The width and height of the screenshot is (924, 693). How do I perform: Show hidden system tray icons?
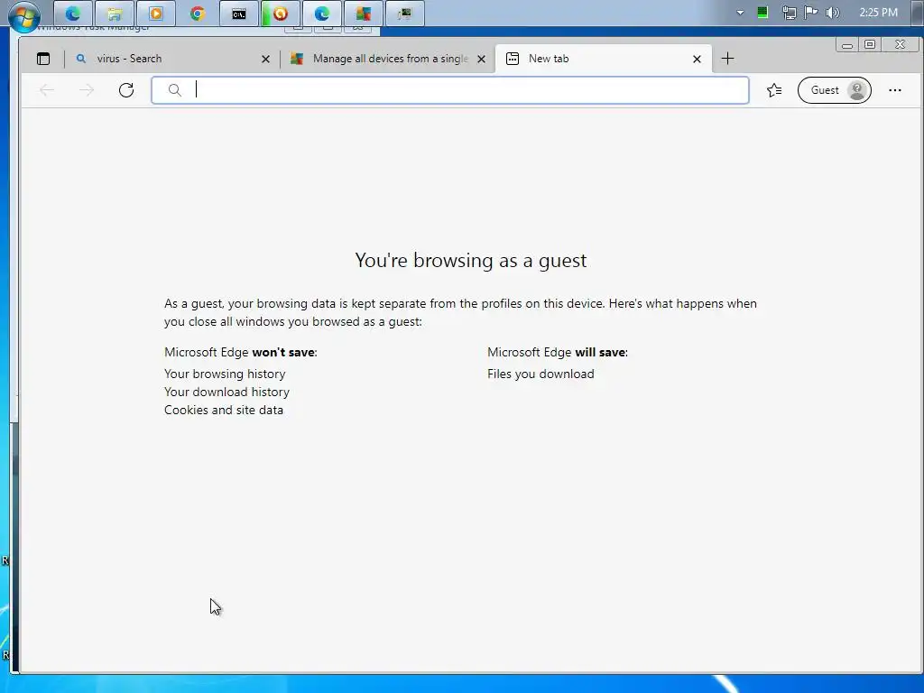coord(740,13)
